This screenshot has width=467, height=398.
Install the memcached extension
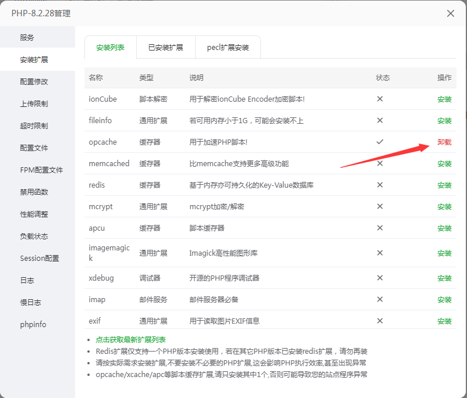tap(444, 164)
